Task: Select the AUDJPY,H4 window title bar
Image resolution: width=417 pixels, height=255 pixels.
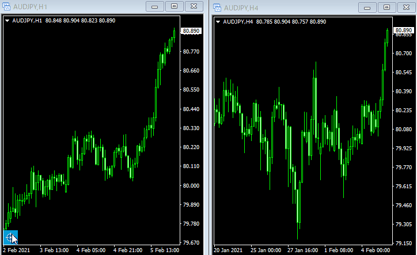Action: pyautogui.click(x=288, y=7)
